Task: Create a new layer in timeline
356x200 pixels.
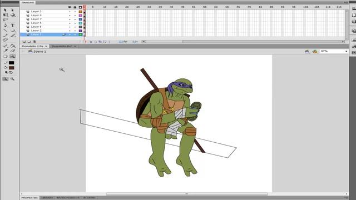Action: (24, 42)
